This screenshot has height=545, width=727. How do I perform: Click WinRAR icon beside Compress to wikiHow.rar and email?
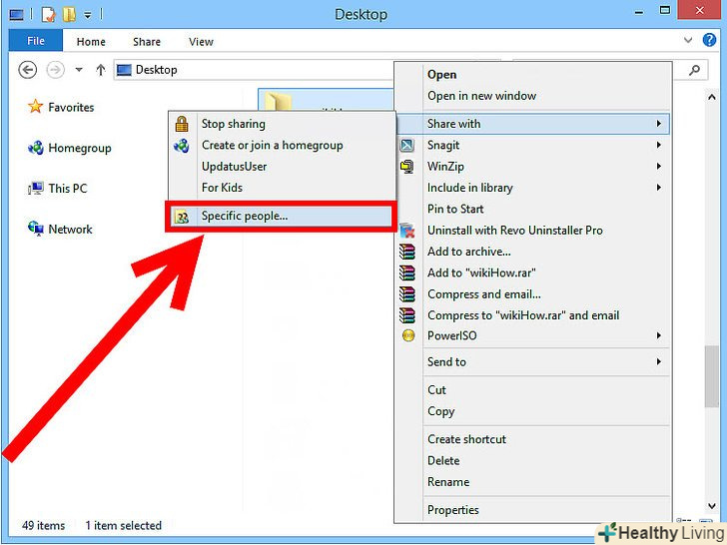[407, 315]
